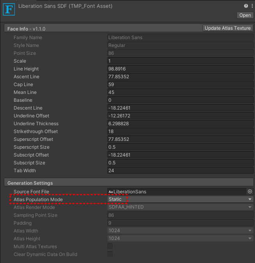The width and height of the screenshot is (255, 263).
Task: Click the Strikethrough Offset value field
Action: (x=180, y=131)
